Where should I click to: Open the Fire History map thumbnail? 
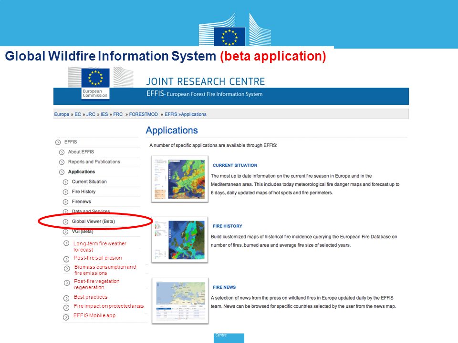[180, 240]
